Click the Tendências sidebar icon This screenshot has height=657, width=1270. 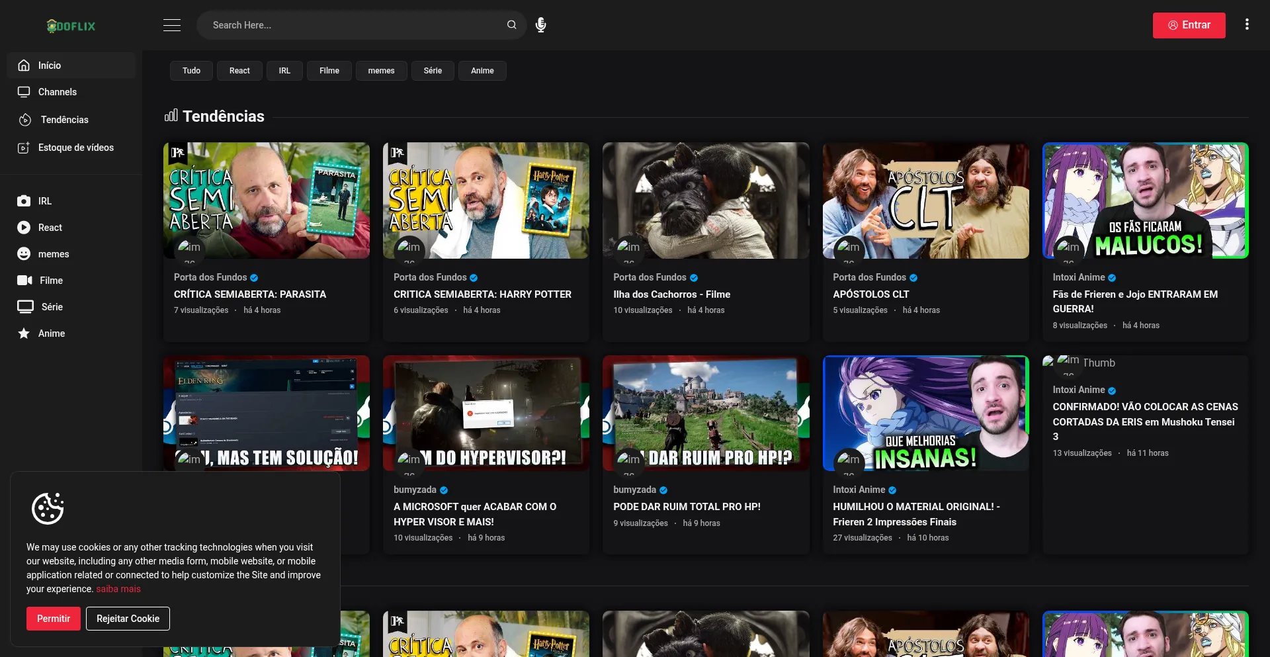tap(25, 120)
